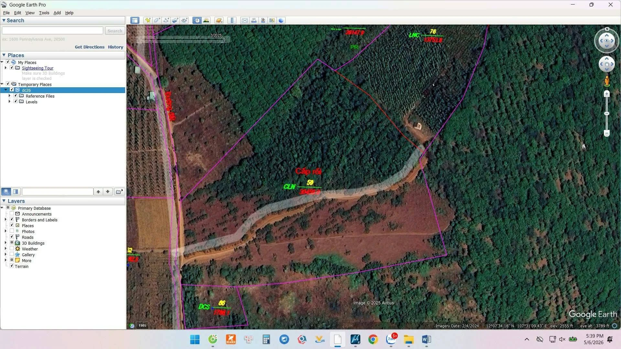View in Google Maps toolbar icon
621x349 pixels.
pos(272,20)
